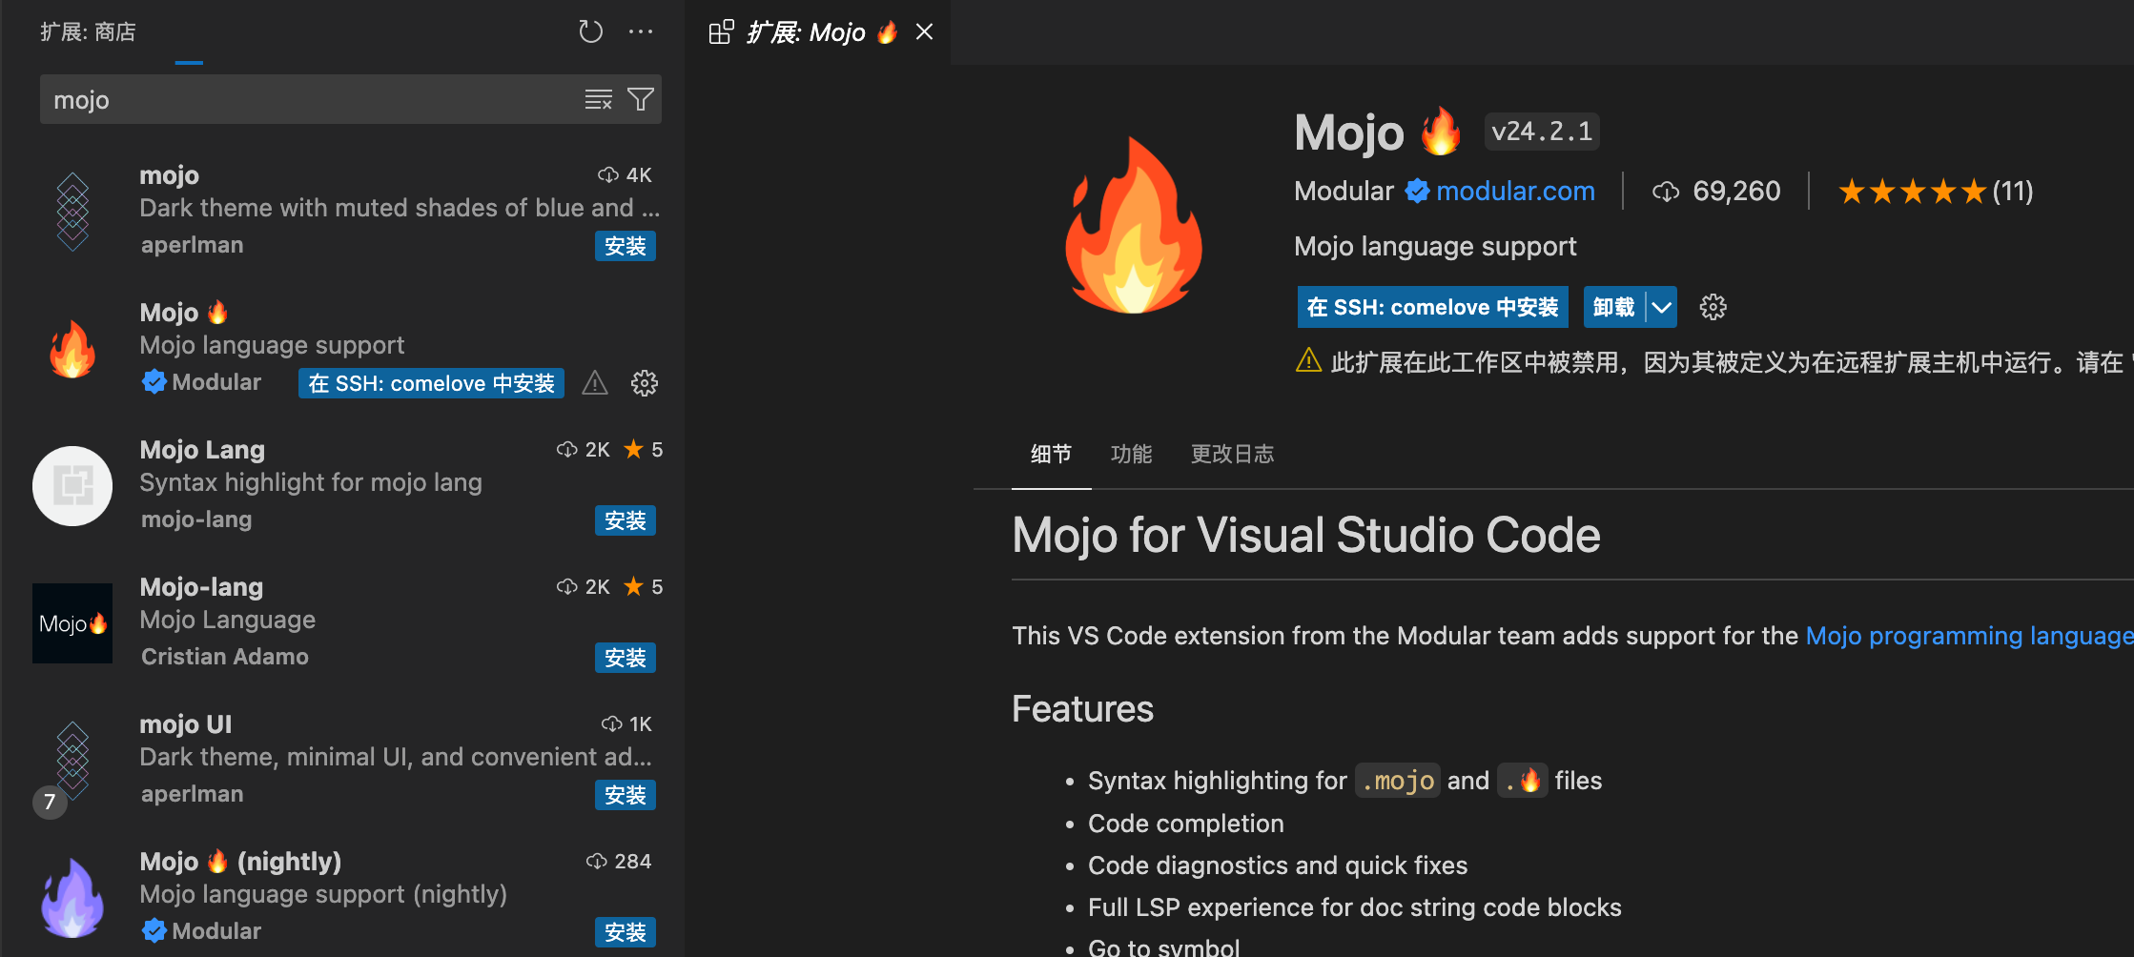This screenshot has width=2134, height=957.
Task: Click the 4K download count on mojo theme
Action: tap(625, 175)
